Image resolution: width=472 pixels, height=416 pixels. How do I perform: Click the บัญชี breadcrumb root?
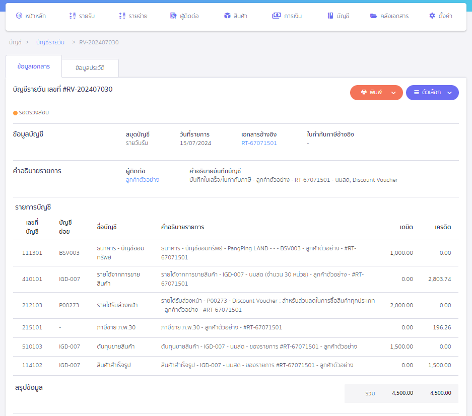click(15, 42)
